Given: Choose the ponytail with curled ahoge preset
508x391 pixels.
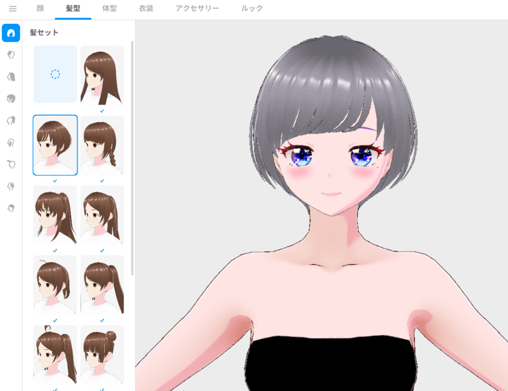Looking at the screenshot, I should 55,355.
